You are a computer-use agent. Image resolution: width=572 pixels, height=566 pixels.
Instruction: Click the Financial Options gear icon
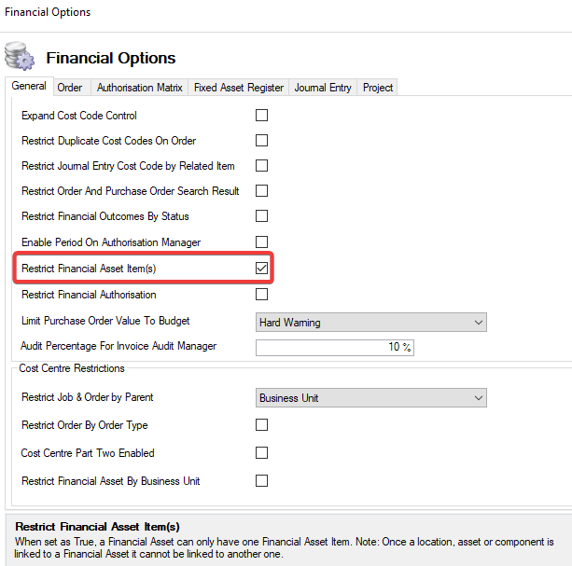click(x=20, y=57)
